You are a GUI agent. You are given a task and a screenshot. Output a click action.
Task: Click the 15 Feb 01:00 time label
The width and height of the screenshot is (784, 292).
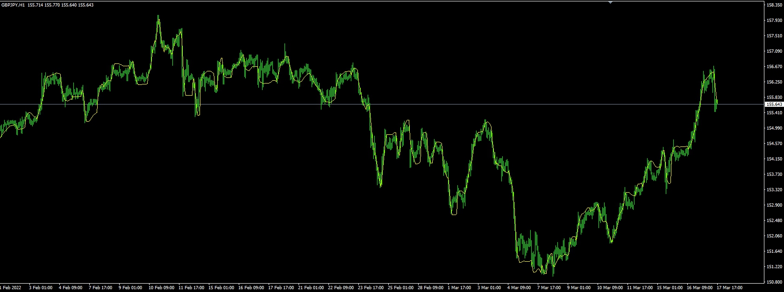point(221,288)
